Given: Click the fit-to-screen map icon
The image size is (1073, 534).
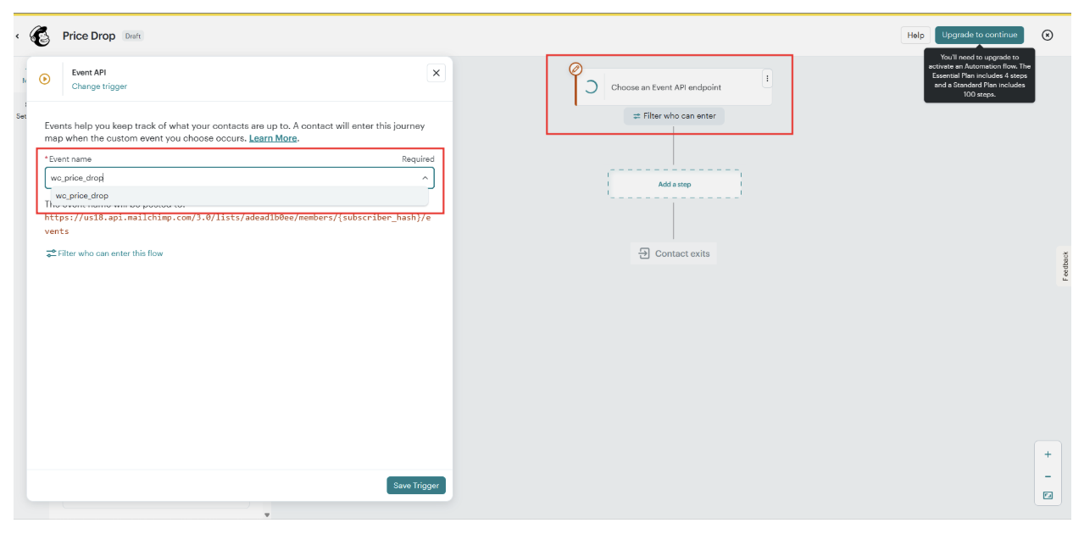Looking at the screenshot, I should (x=1048, y=496).
